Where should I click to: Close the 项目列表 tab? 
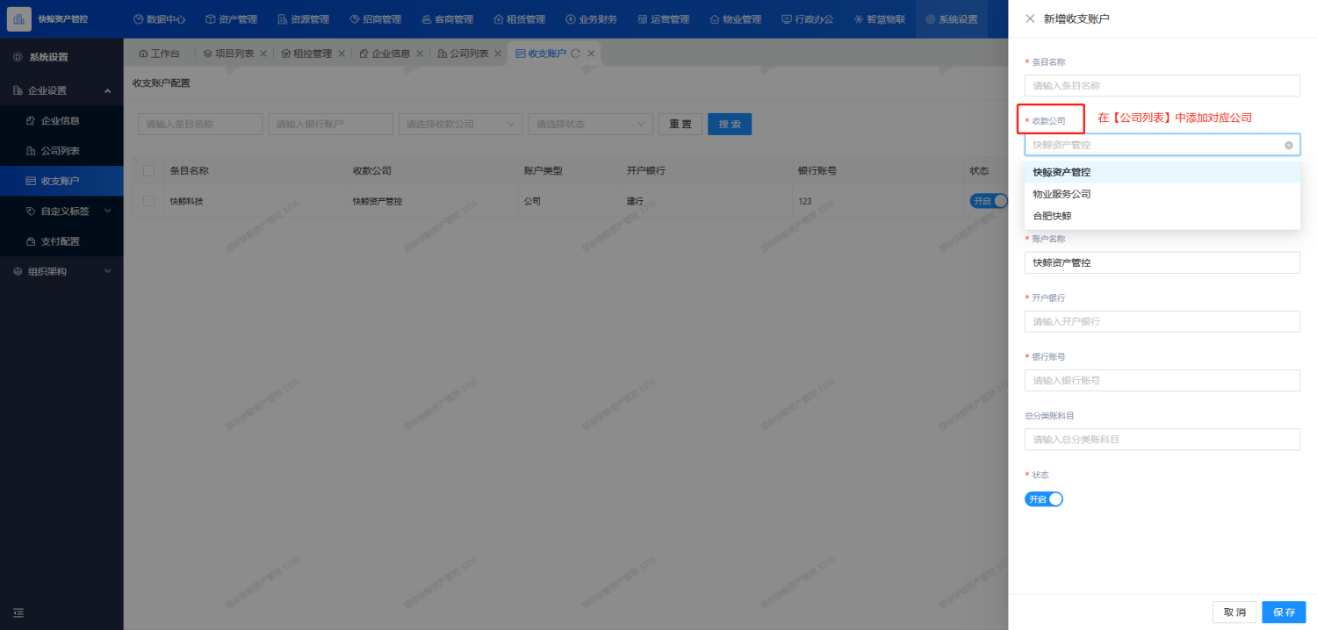(x=263, y=54)
